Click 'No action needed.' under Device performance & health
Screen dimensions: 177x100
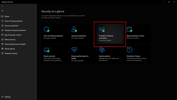(x=77, y=61)
